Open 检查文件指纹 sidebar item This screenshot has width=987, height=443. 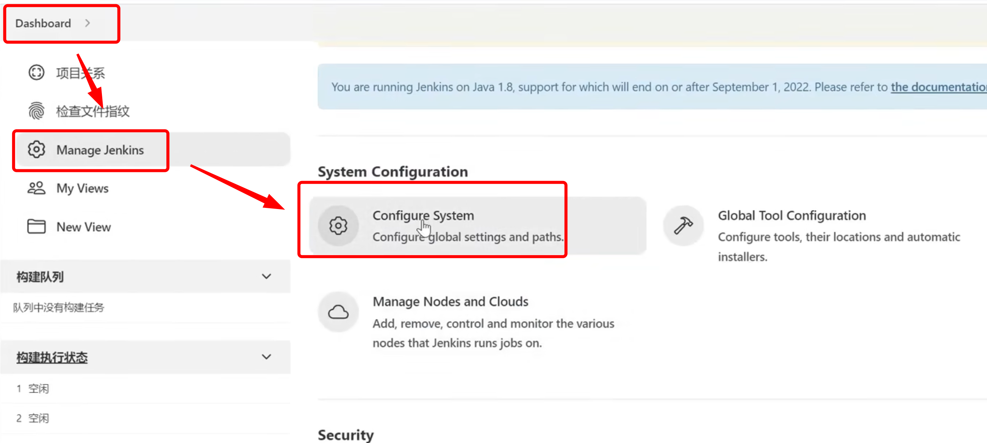(93, 111)
